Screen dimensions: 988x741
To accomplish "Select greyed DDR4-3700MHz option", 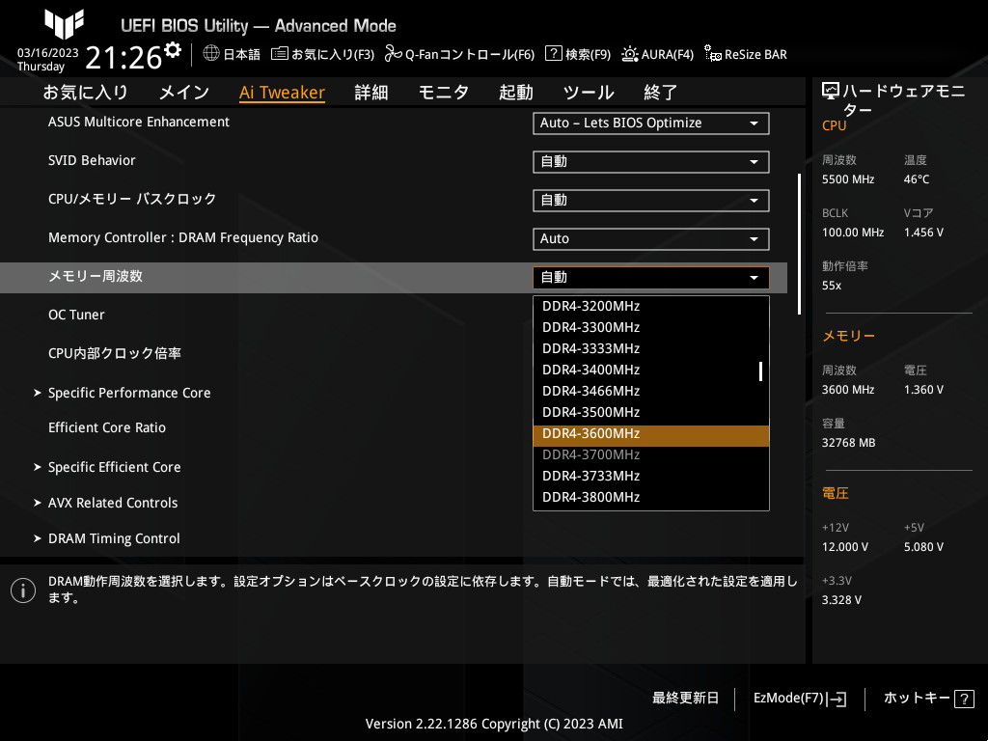I will point(651,455).
